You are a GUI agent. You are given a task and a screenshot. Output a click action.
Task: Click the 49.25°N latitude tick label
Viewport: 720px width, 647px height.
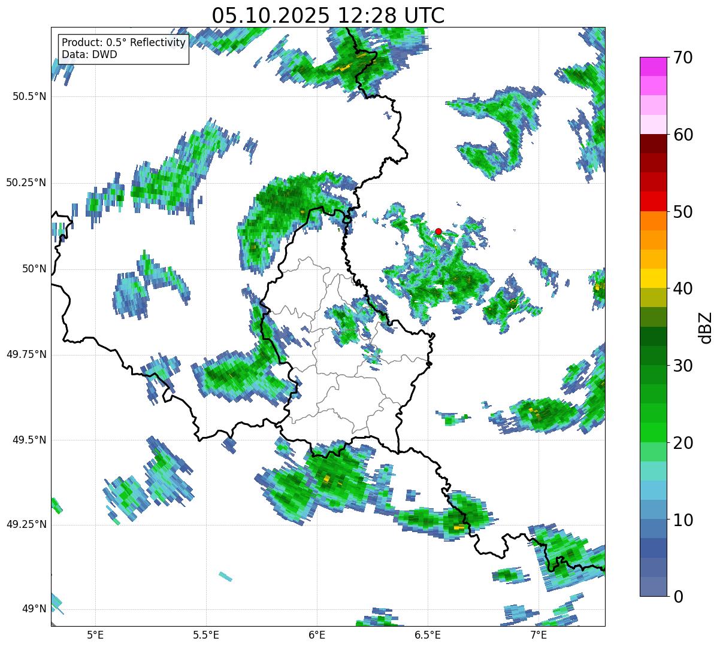[26, 524]
